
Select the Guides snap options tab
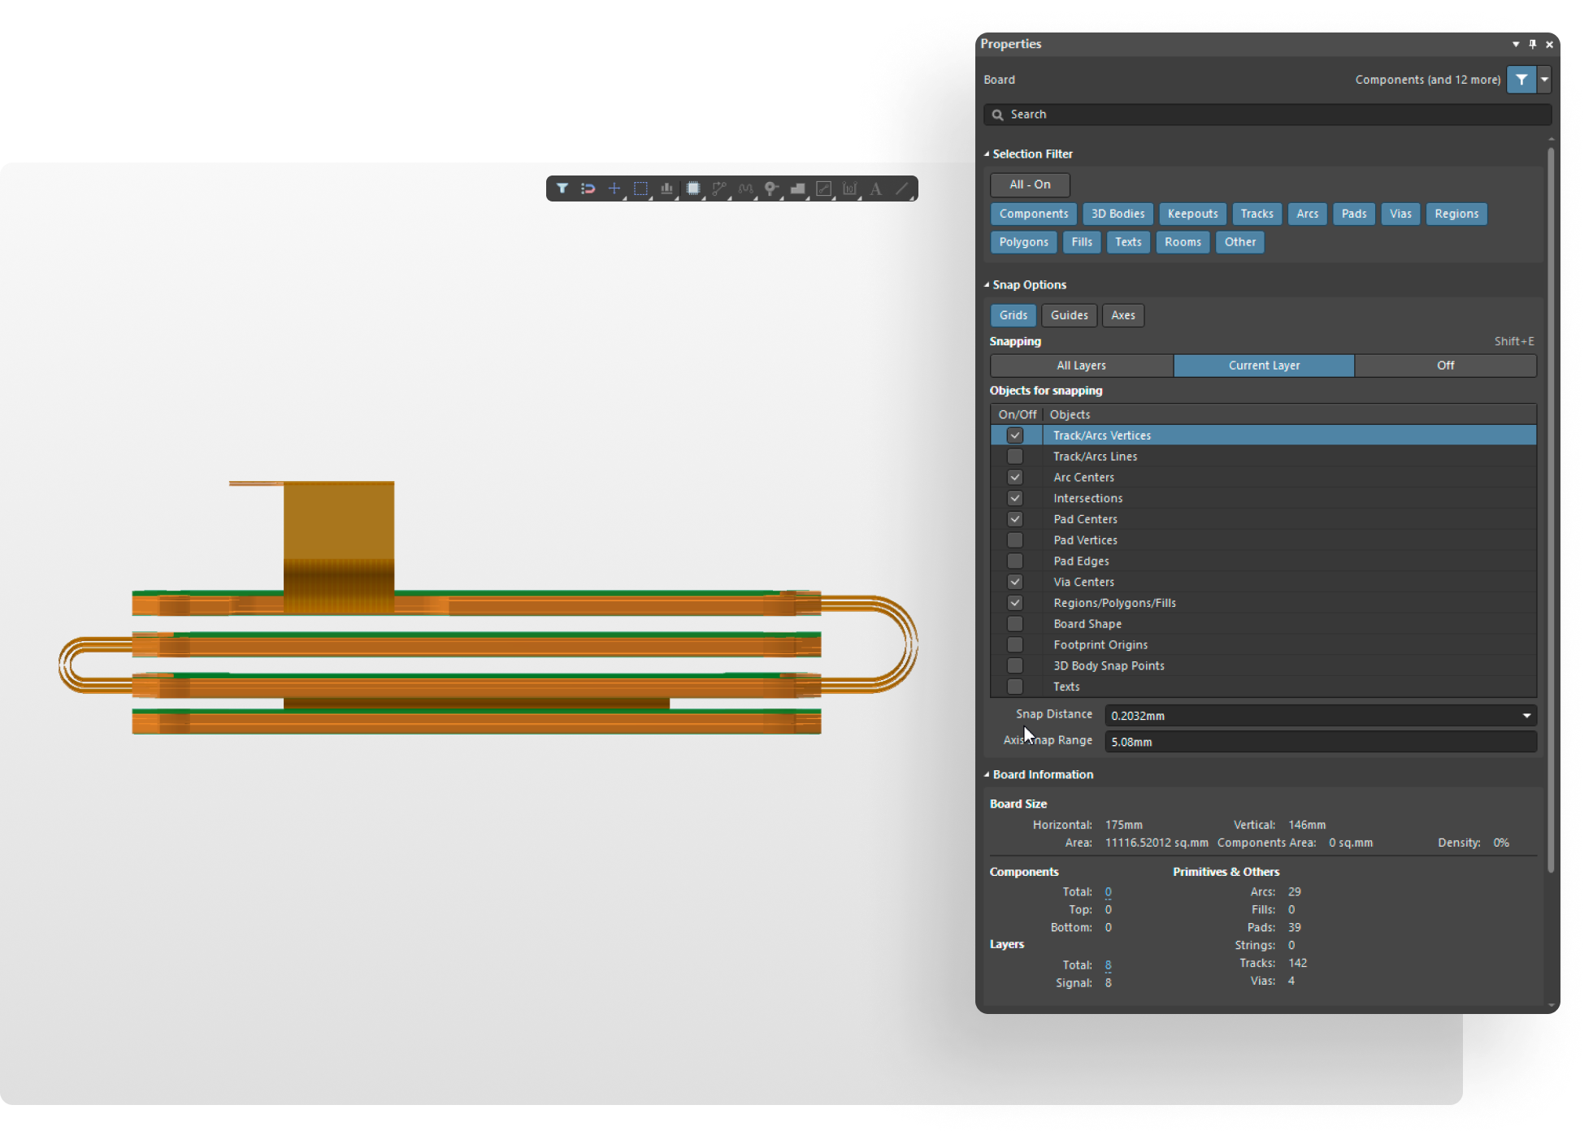tap(1069, 315)
